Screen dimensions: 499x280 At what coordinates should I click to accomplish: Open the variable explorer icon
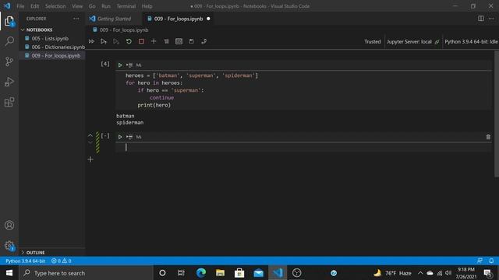point(179,41)
